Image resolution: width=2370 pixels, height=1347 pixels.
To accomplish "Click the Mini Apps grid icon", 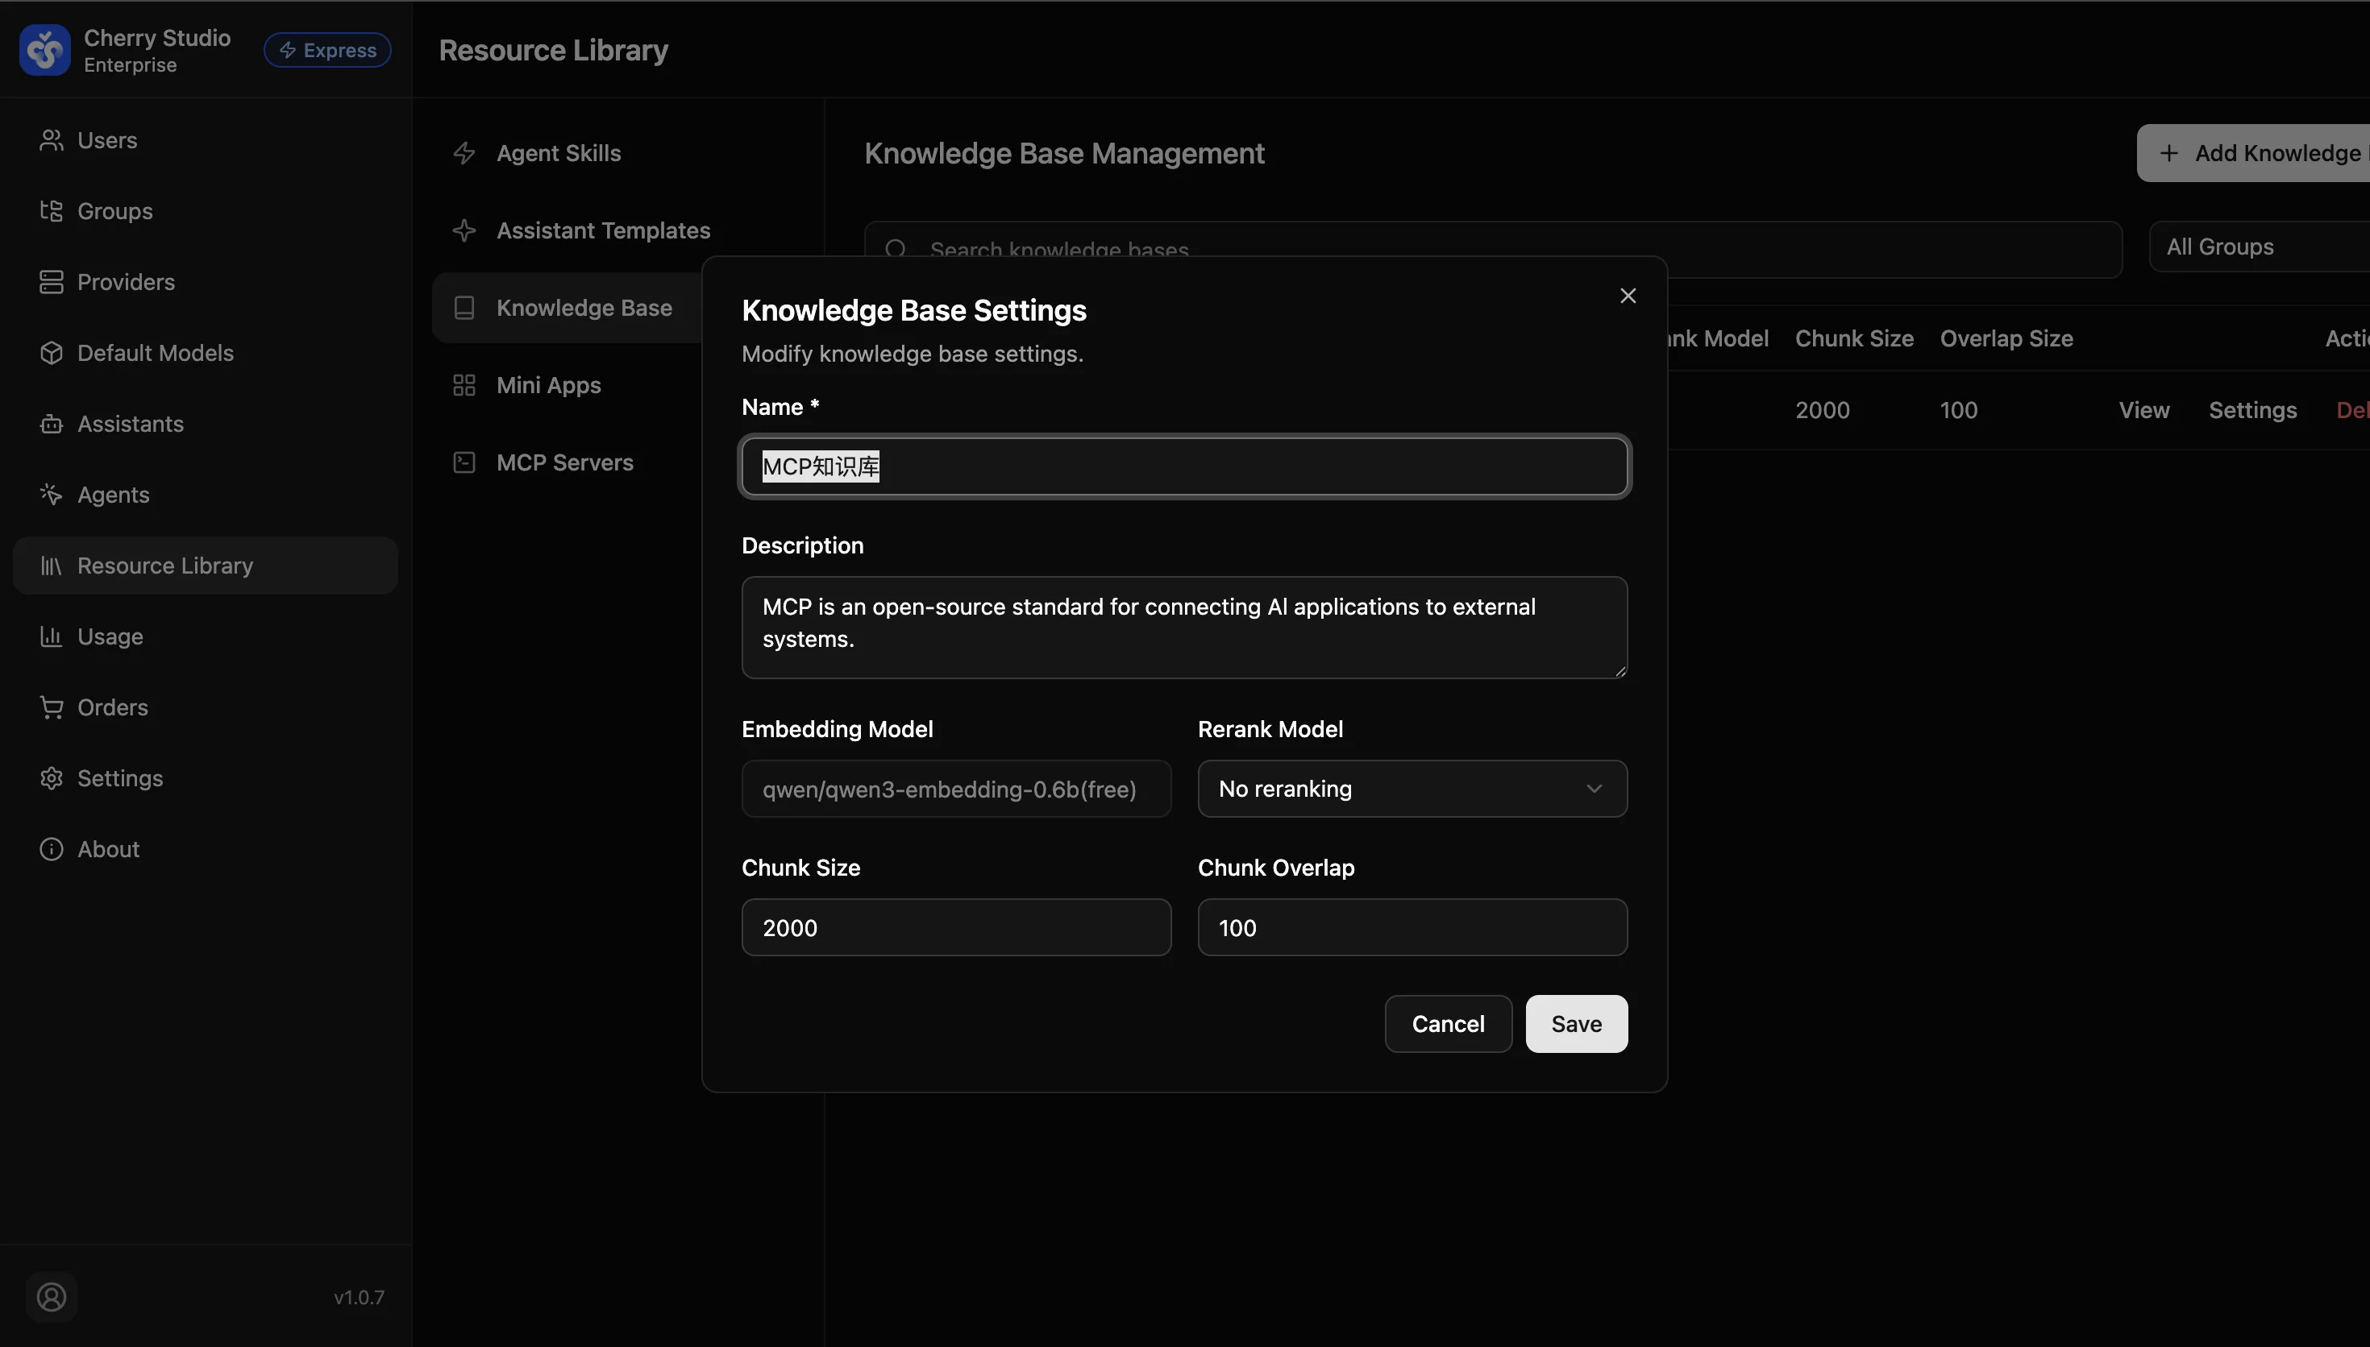I will pos(464,385).
